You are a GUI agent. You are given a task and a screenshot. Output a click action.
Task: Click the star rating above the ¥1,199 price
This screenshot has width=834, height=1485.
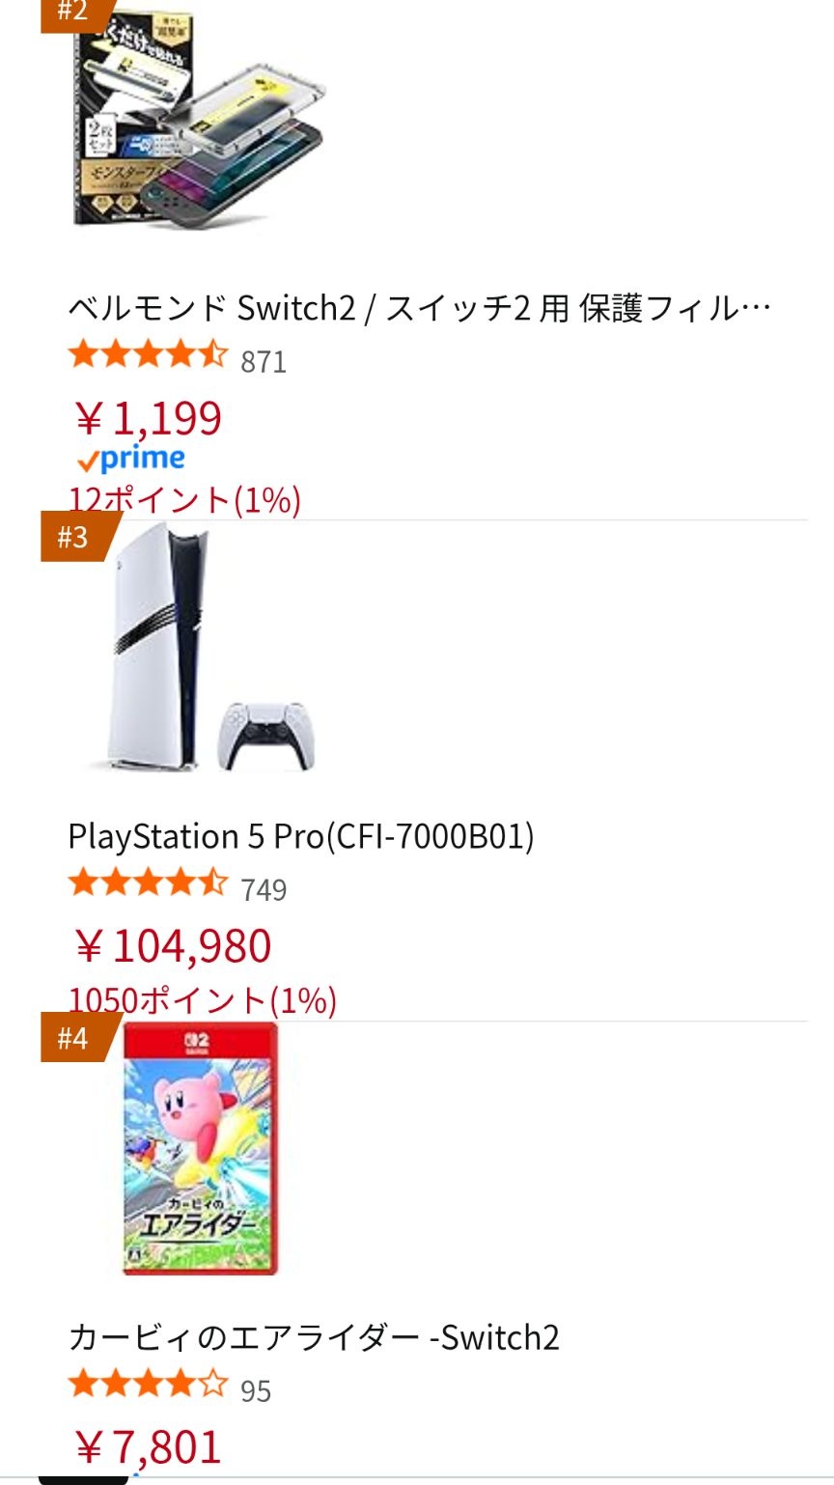pos(148,357)
